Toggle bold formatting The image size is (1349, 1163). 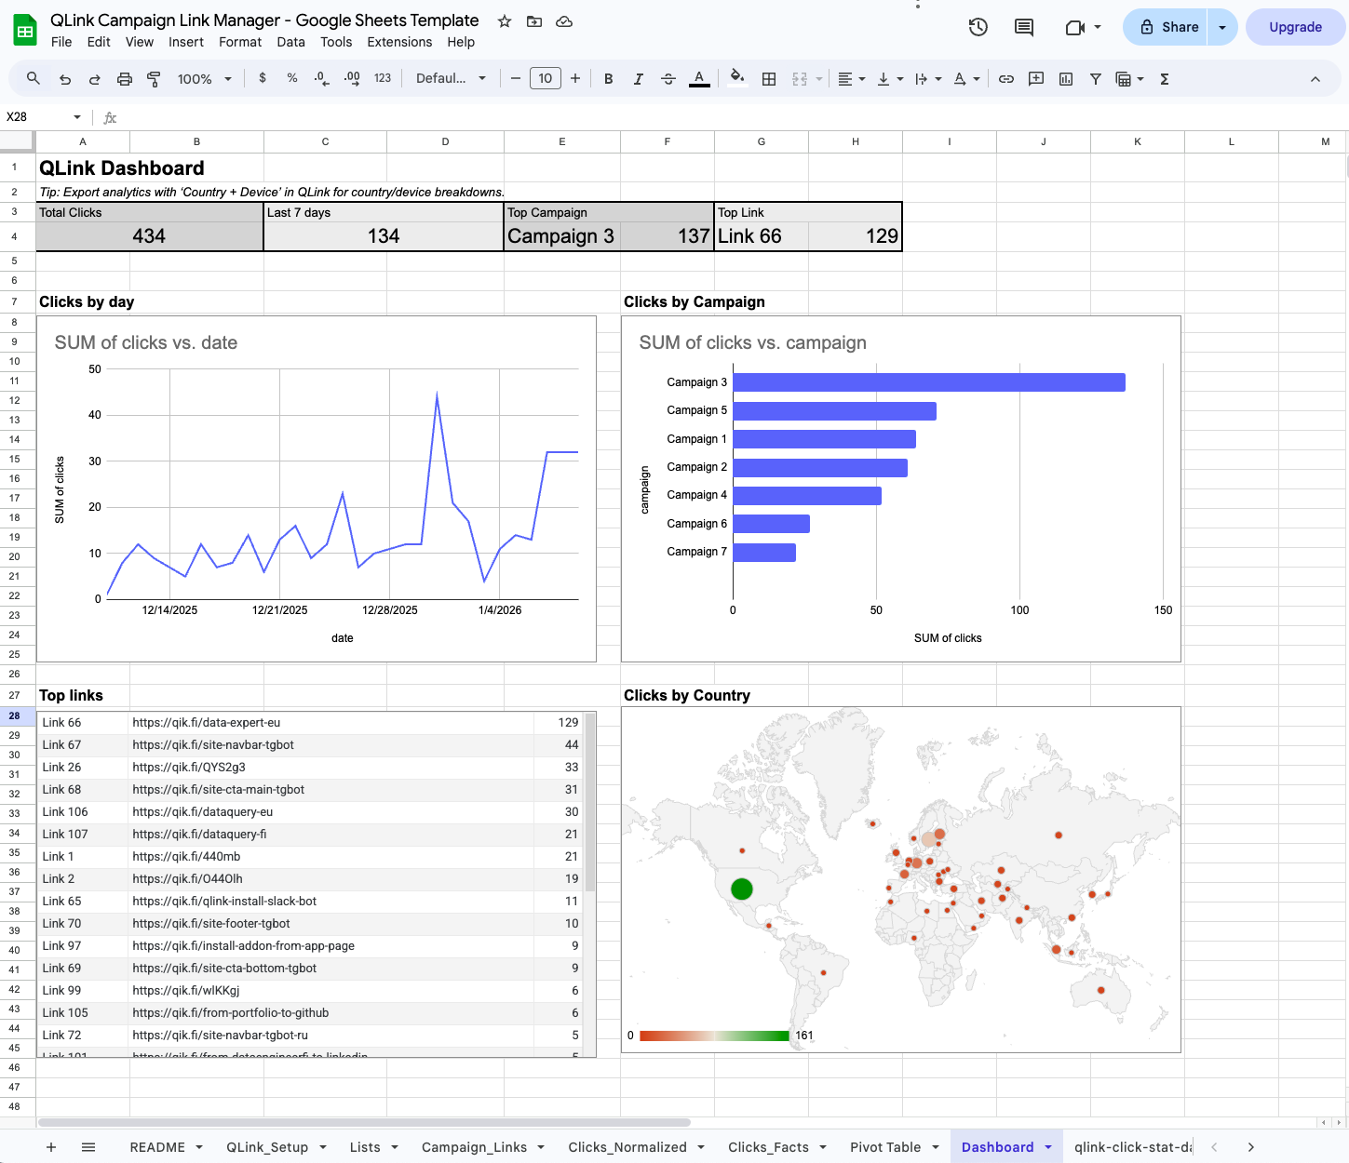(x=608, y=78)
